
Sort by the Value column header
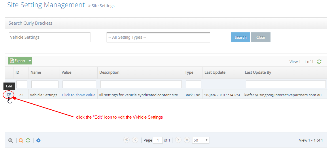pyautogui.click(x=79, y=72)
